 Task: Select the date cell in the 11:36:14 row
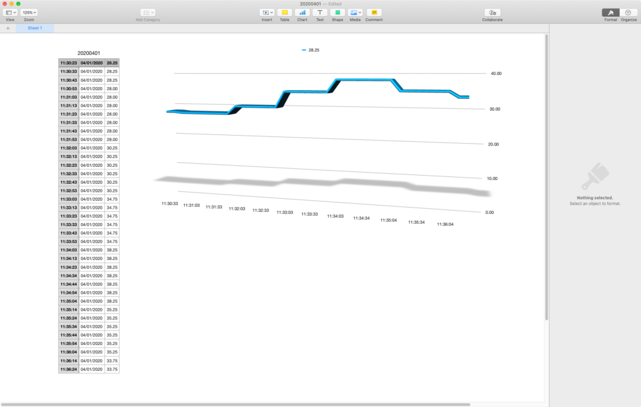click(91, 361)
